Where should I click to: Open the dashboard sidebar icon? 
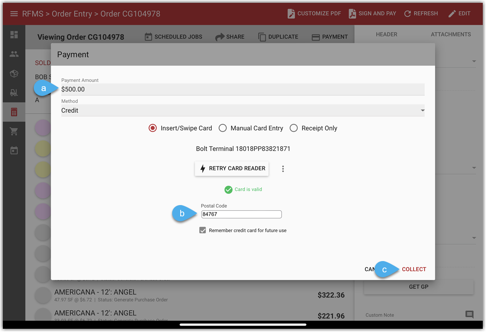(14, 35)
